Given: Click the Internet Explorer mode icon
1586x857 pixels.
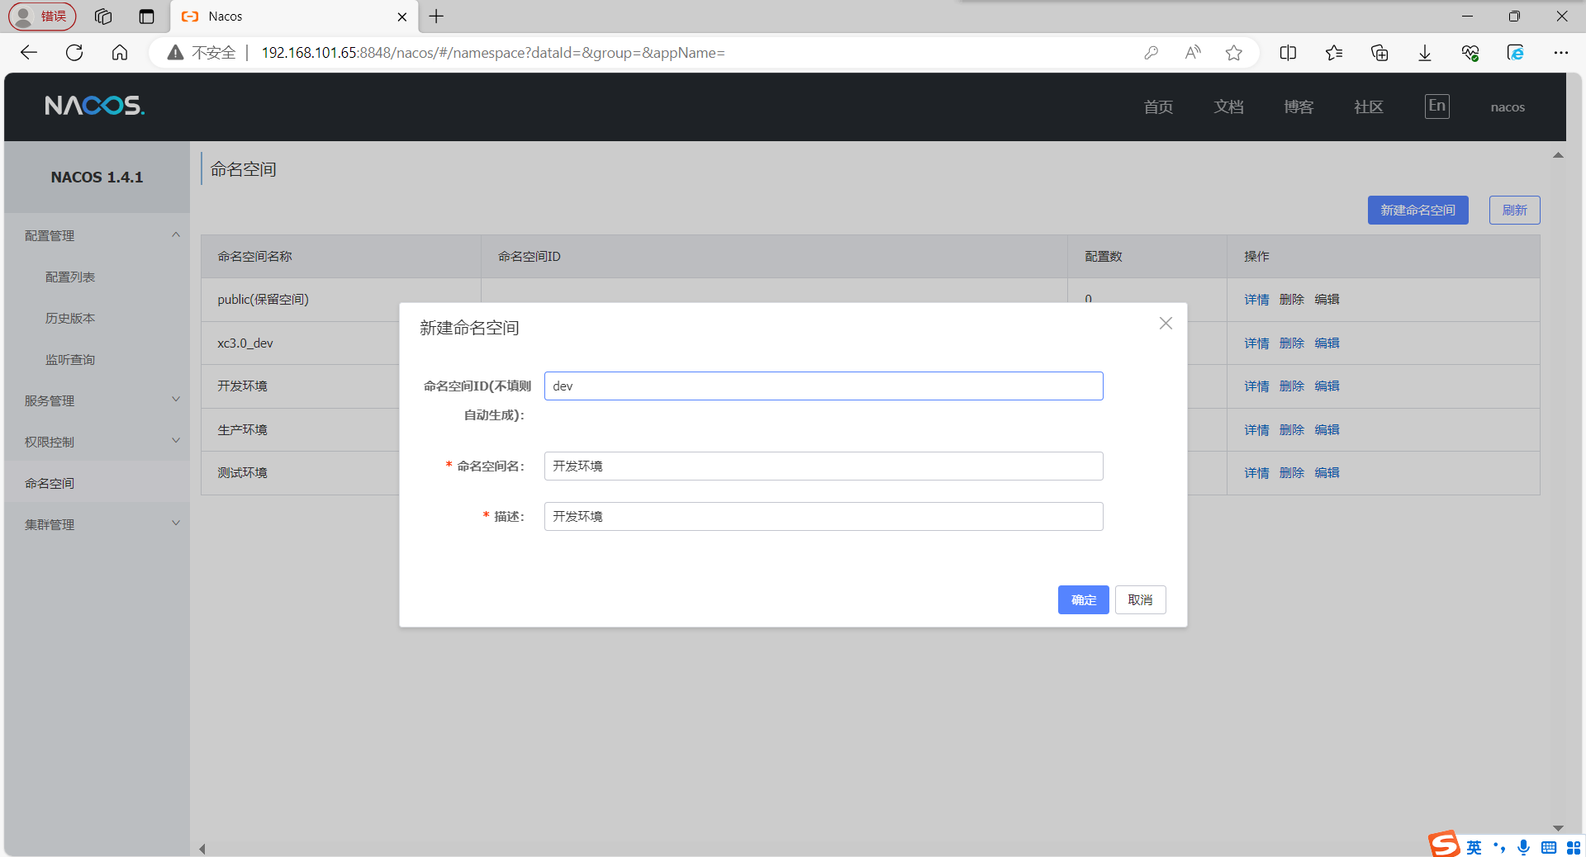Looking at the screenshot, I should click(x=1516, y=53).
